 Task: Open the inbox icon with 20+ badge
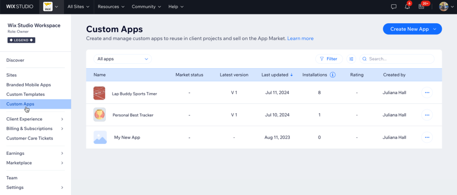422,6
